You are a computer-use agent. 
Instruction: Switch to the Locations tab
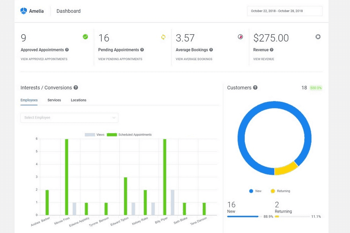[x=78, y=100]
